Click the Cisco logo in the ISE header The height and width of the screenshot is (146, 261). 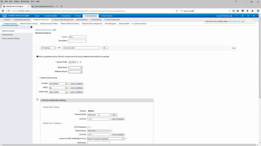click(4, 16)
